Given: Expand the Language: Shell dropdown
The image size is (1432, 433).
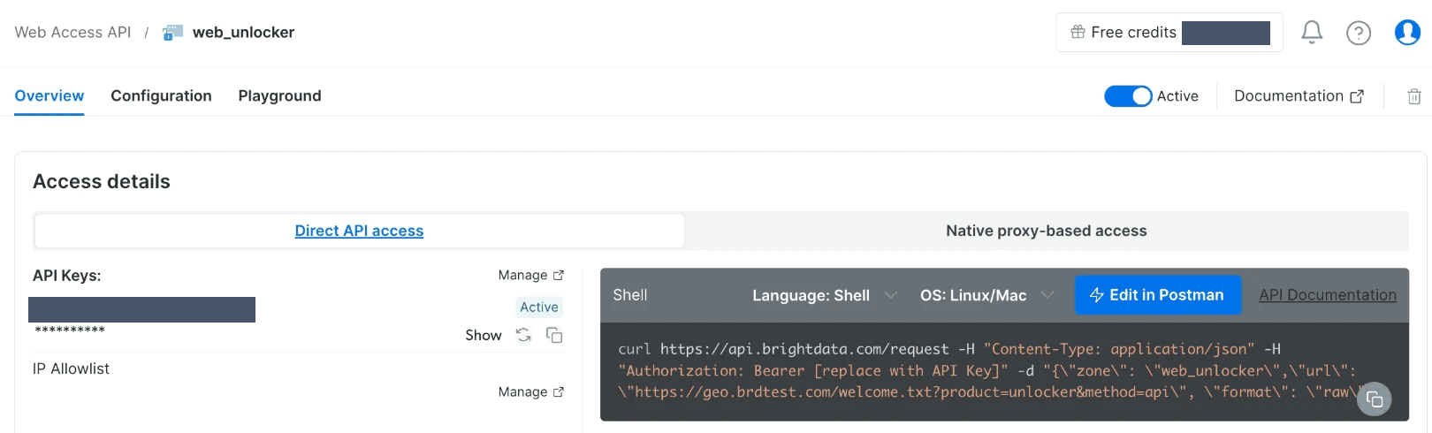Looking at the screenshot, I should point(824,295).
